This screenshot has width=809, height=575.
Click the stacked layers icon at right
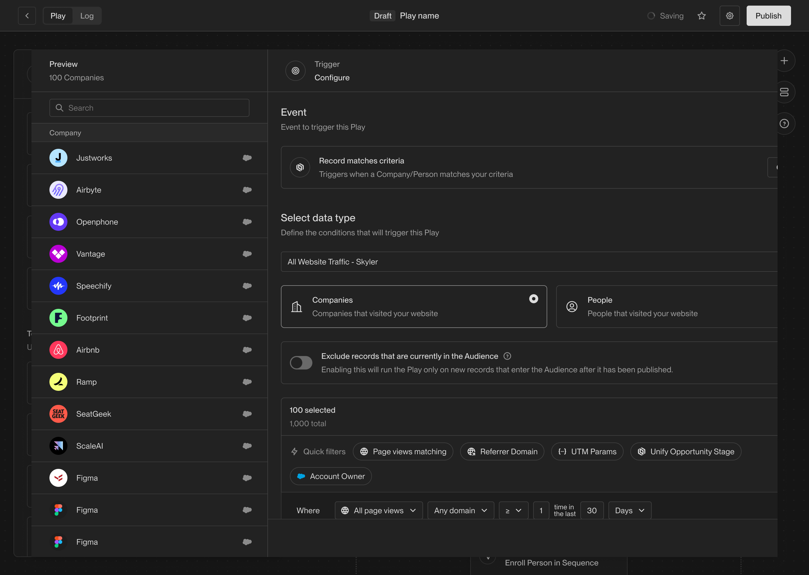click(x=784, y=92)
